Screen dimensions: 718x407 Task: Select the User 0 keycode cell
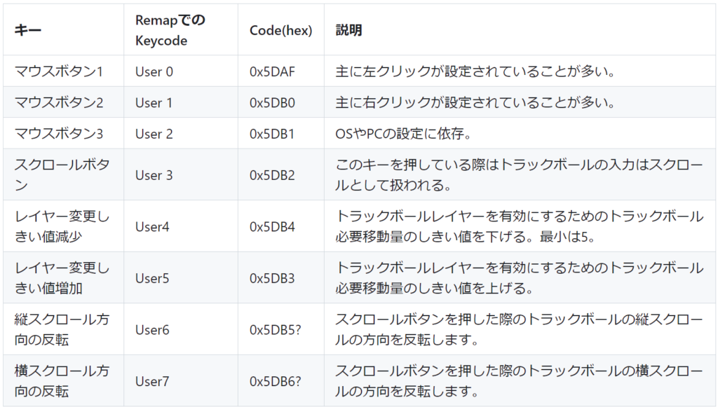[154, 71]
